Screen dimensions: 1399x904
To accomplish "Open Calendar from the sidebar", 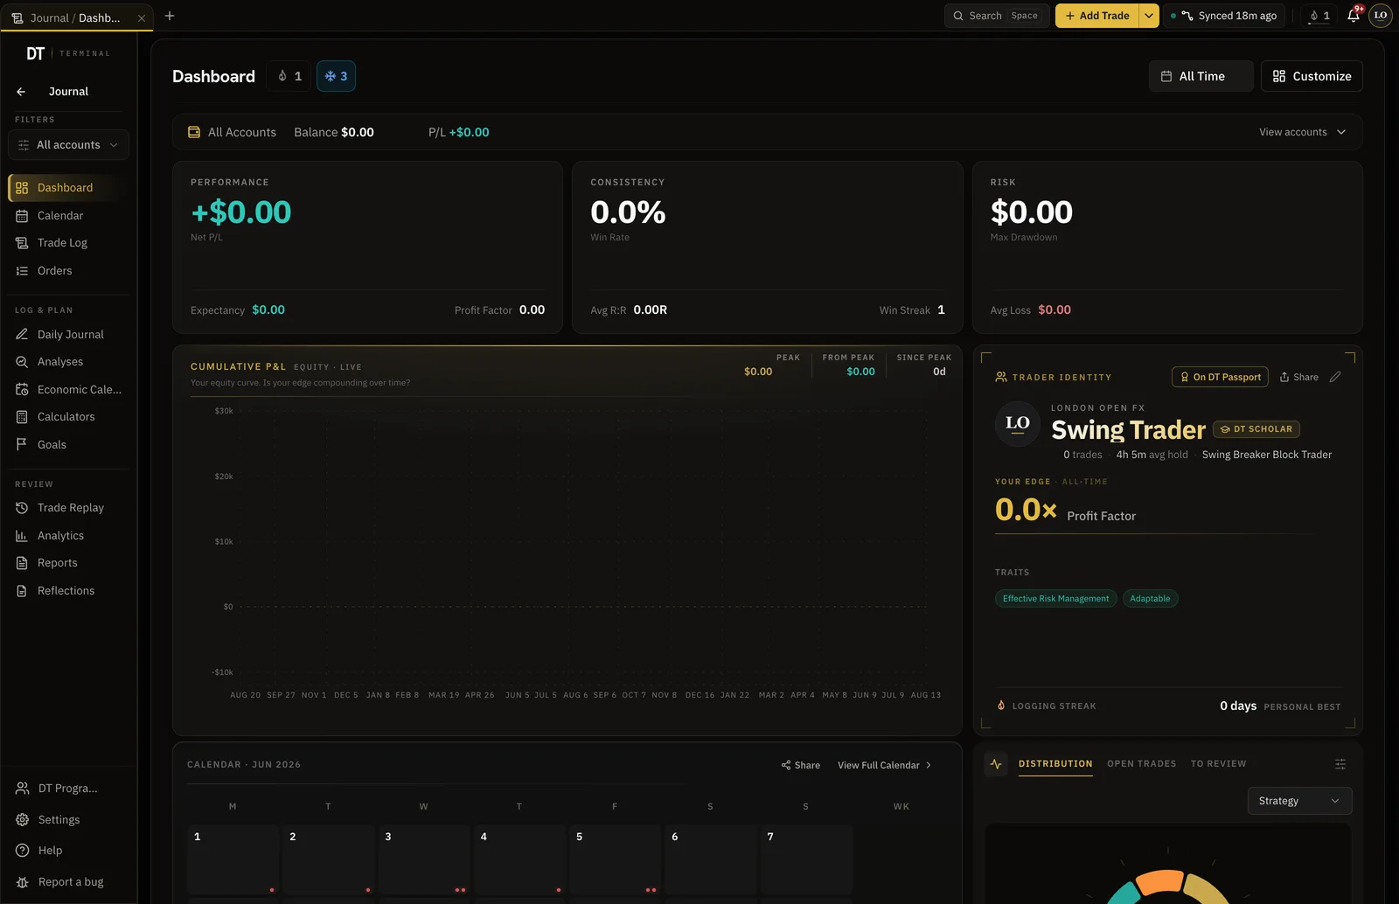I will (68, 216).
